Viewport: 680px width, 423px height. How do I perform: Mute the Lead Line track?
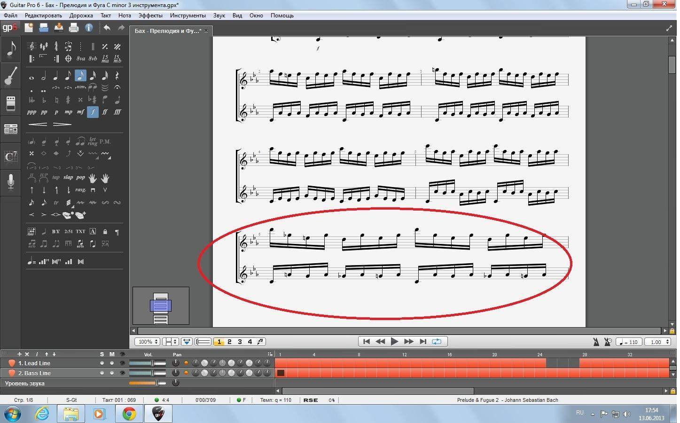click(112, 363)
